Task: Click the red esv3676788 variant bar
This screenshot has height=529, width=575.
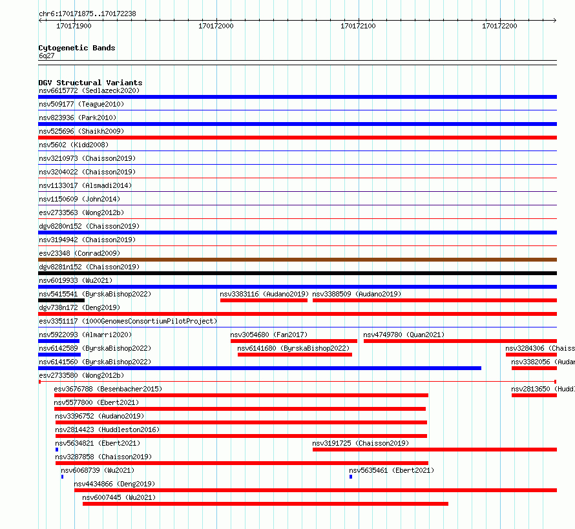Action: click(241, 395)
